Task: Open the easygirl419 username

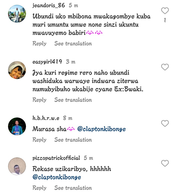Action: tap(47, 62)
